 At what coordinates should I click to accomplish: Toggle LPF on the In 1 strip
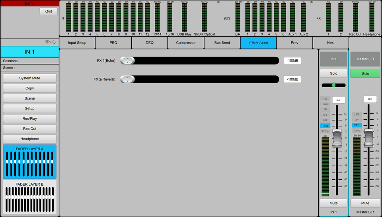pyautogui.click(x=325, y=120)
